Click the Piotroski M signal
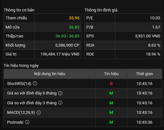The height and width of the screenshot is (130, 164). tap(111, 122)
